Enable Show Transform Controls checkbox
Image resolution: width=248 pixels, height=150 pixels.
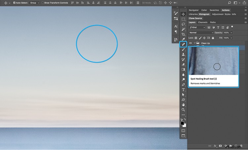tap(43, 3)
